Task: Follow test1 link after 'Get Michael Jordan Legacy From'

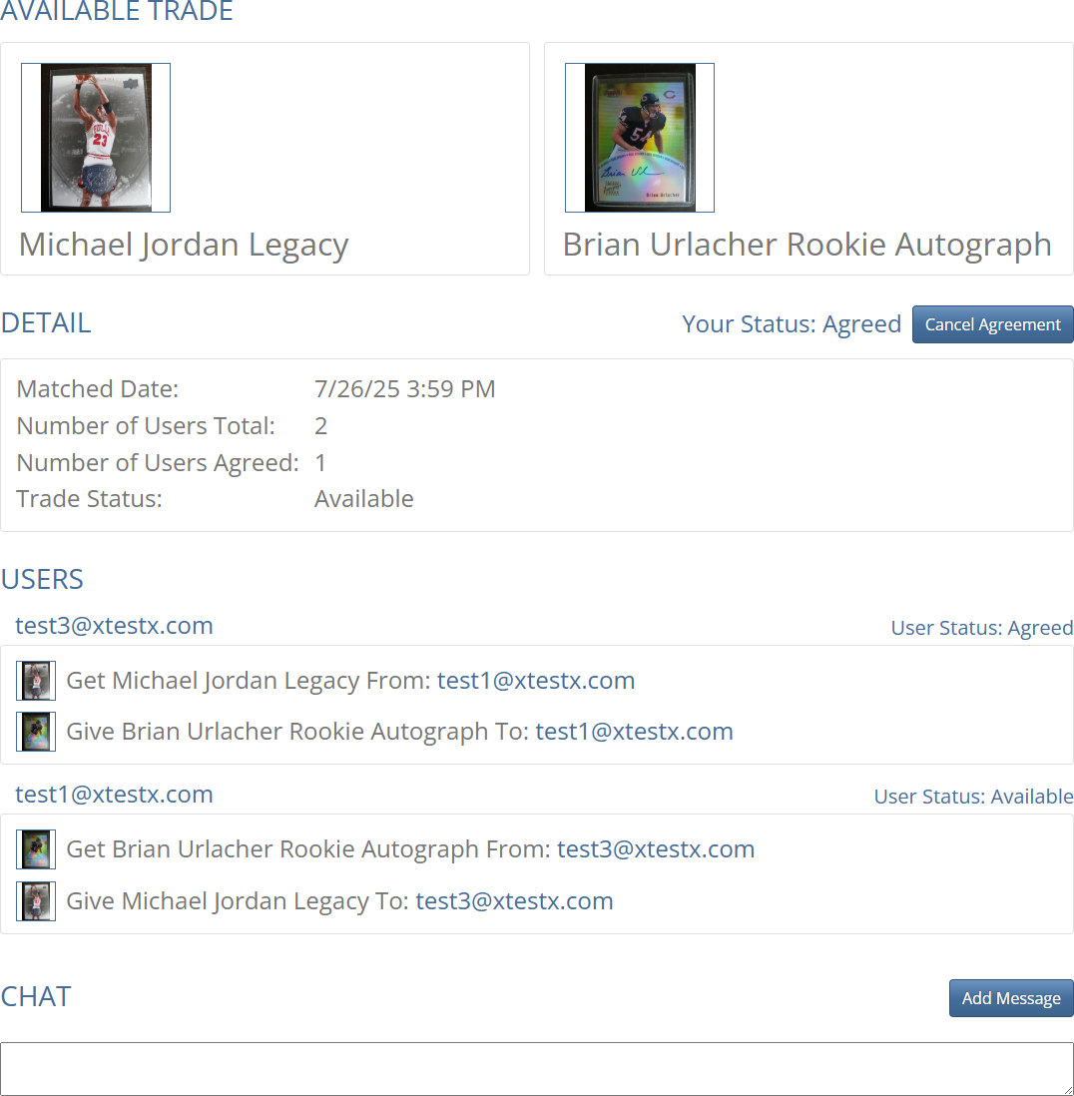Action: [x=536, y=680]
